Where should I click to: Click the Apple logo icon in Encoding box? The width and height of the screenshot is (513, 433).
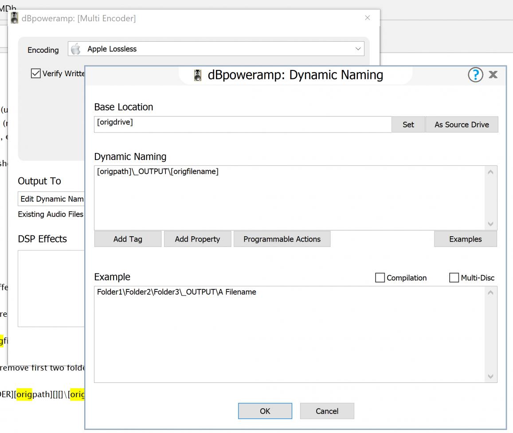click(76, 49)
